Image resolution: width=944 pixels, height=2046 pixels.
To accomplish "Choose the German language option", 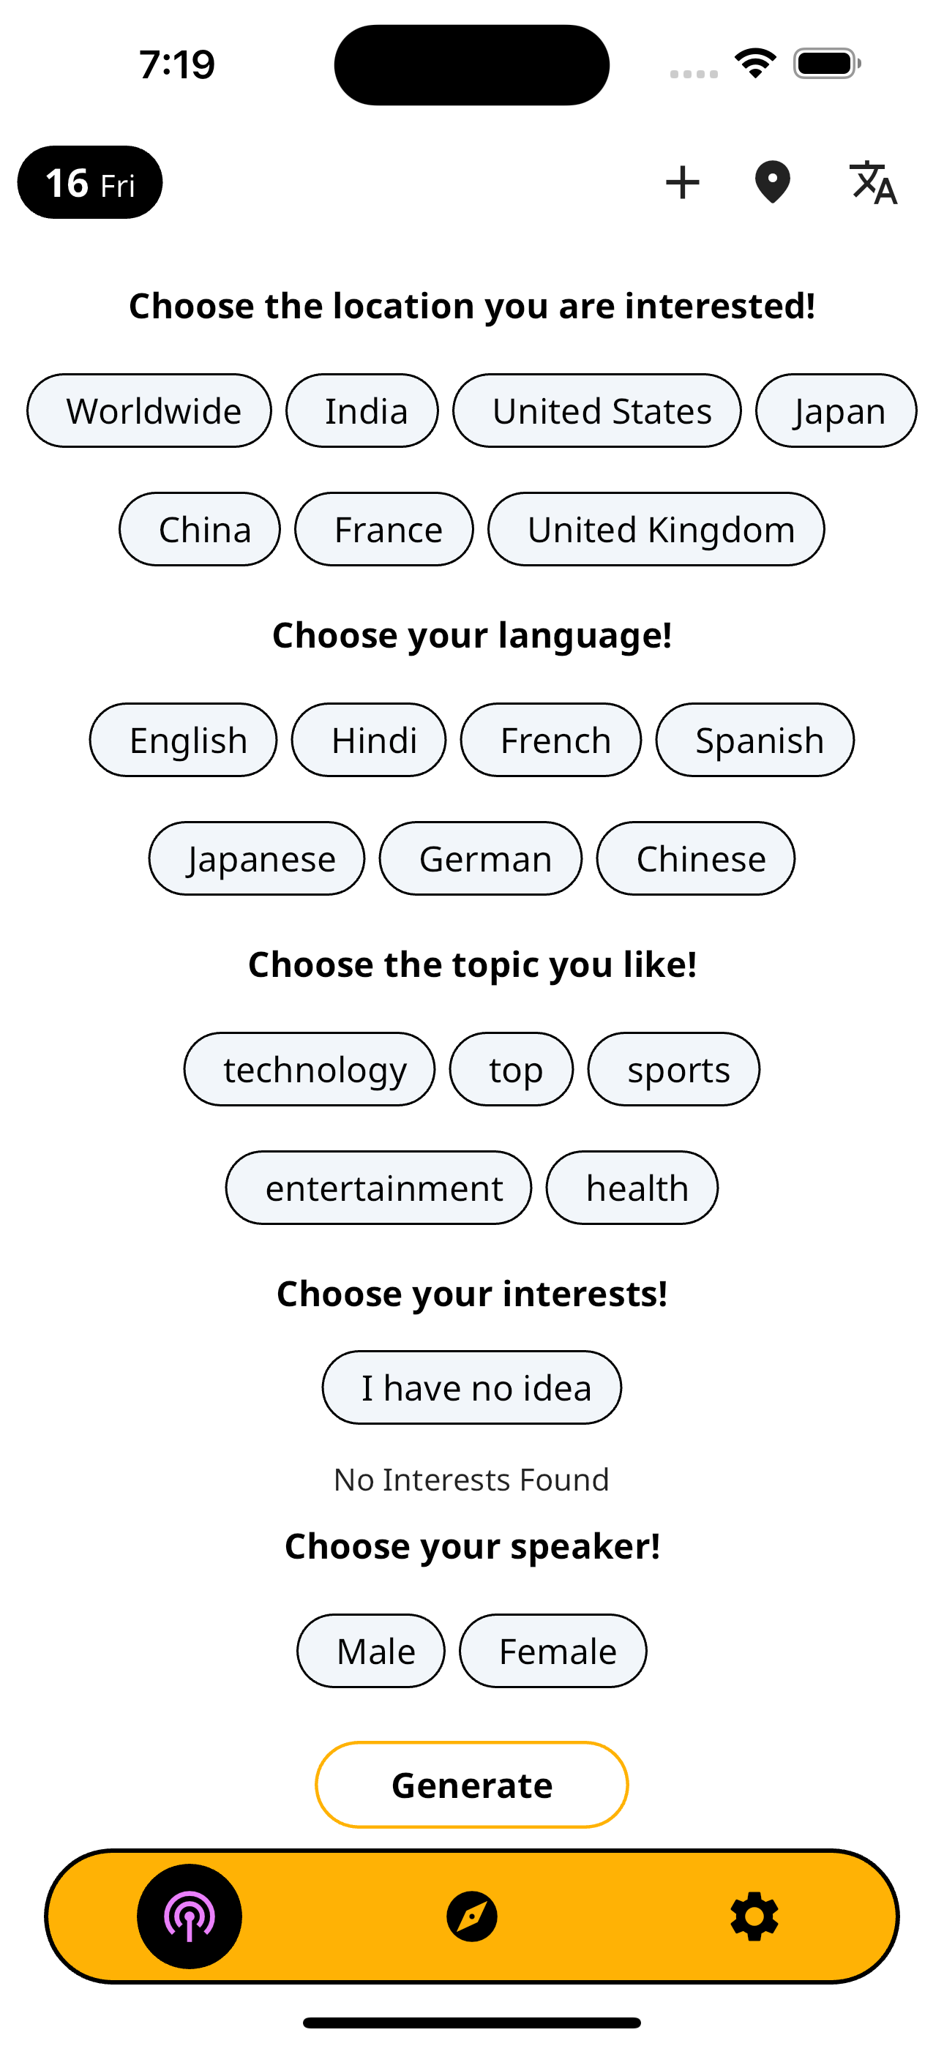I will 481,858.
